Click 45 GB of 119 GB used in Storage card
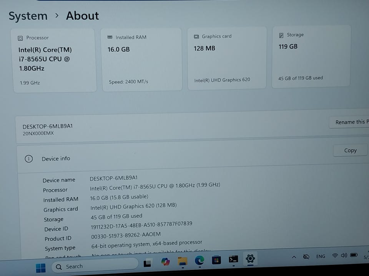The image size is (369, 276). coord(301,78)
